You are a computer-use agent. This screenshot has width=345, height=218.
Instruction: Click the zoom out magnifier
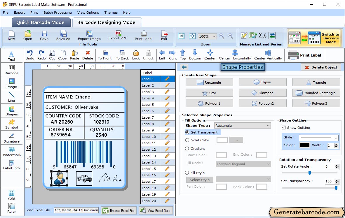pyautogui.click(x=230, y=36)
